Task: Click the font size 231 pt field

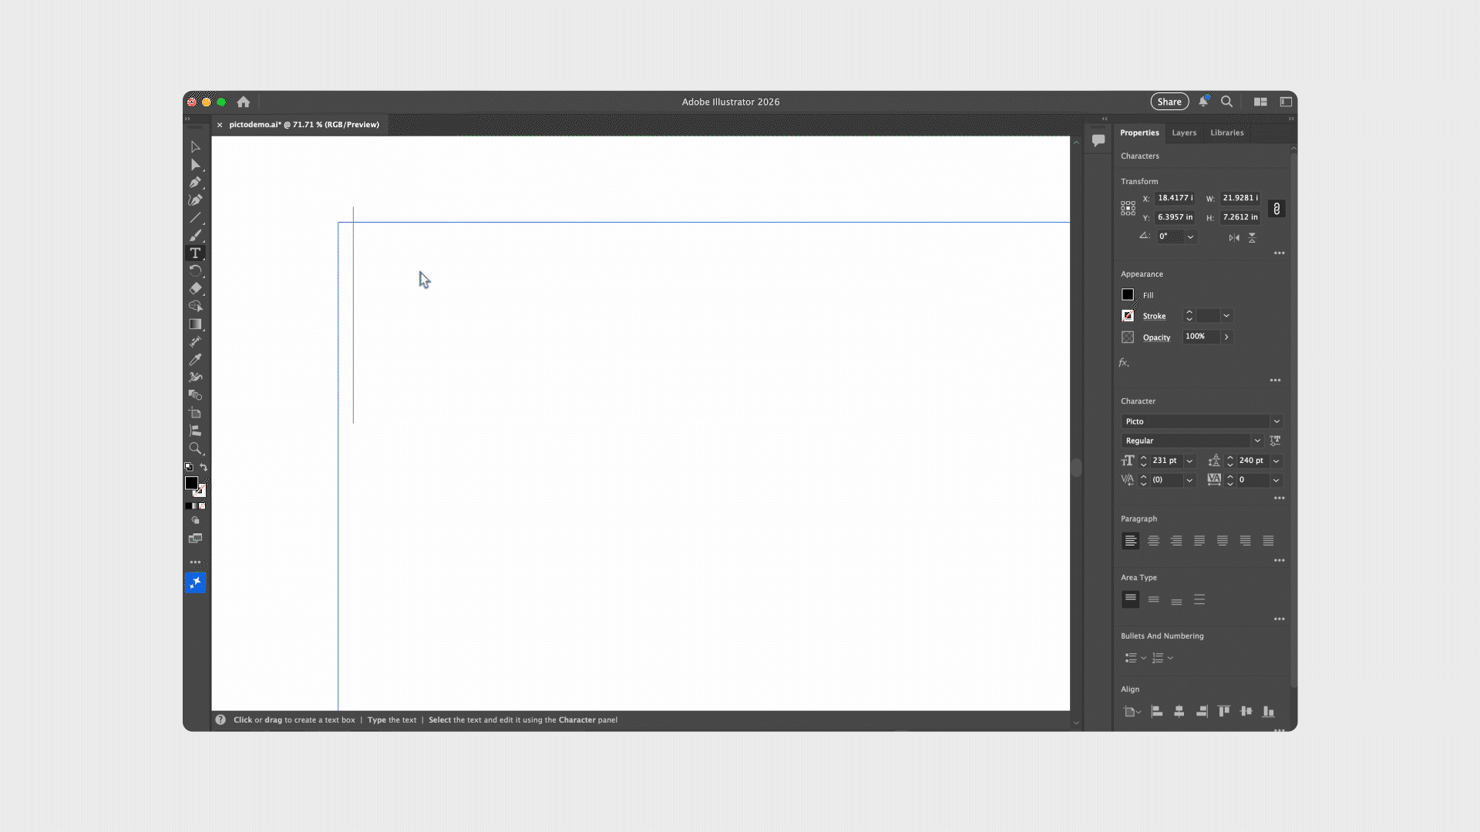Action: (x=1165, y=461)
